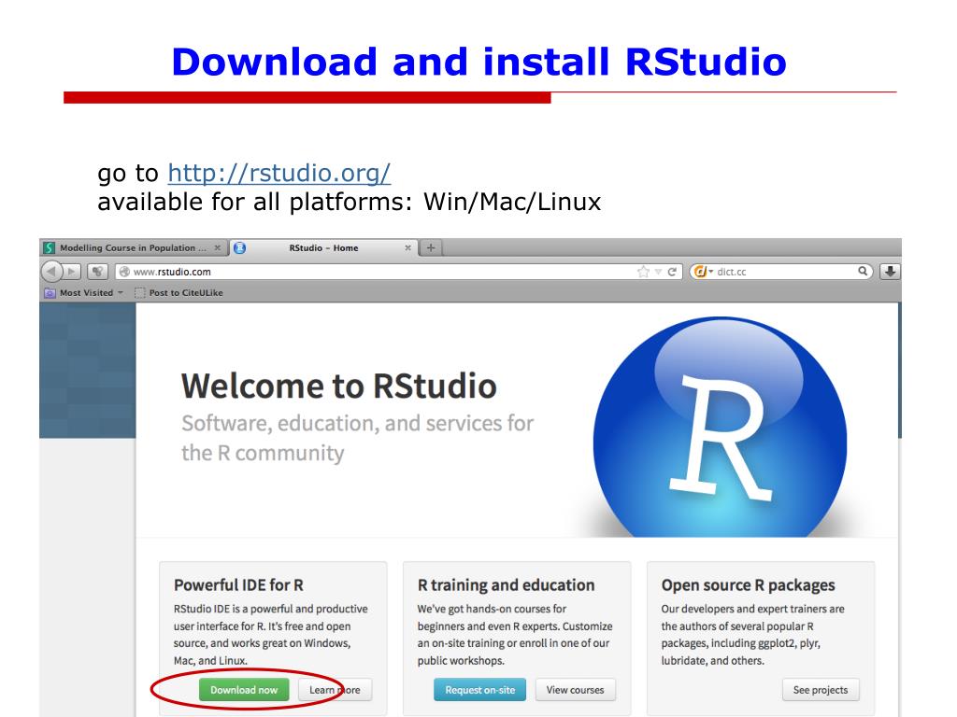
Task: Open the http://rstudio.org/ hyperlink on the slide
Action: pyautogui.click(x=279, y=173)
